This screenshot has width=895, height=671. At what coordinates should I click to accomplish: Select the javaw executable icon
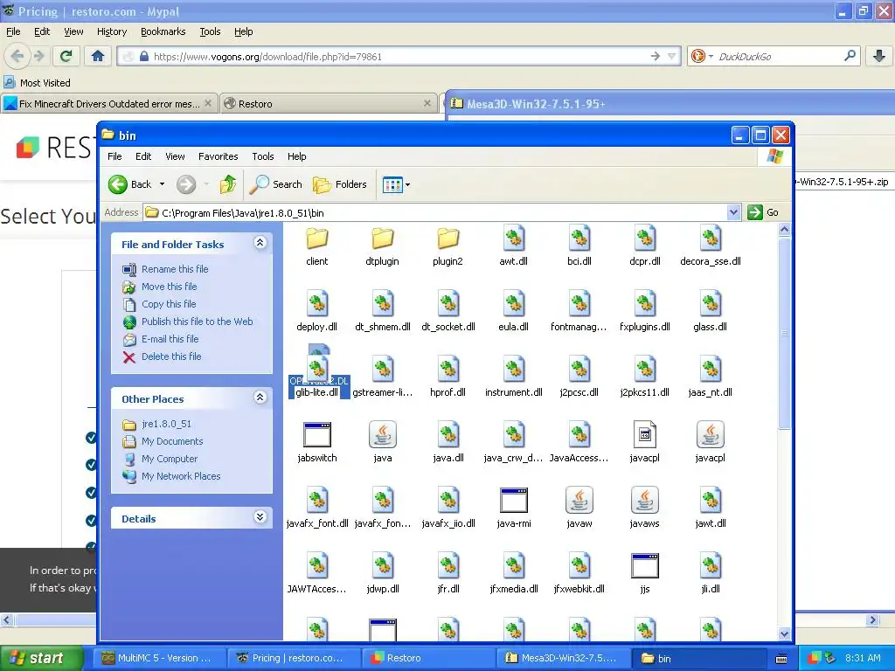pos(579,501)
